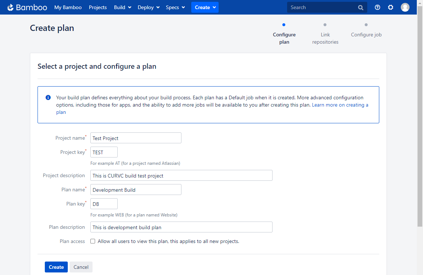Click the vertical page scrollbar

[x=420, y=116]
